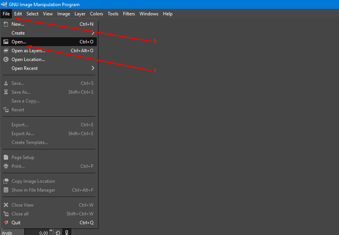This screenshot has width=339, height=235.
Task: Open the Filters menu
Action: (x=129, y=14)
